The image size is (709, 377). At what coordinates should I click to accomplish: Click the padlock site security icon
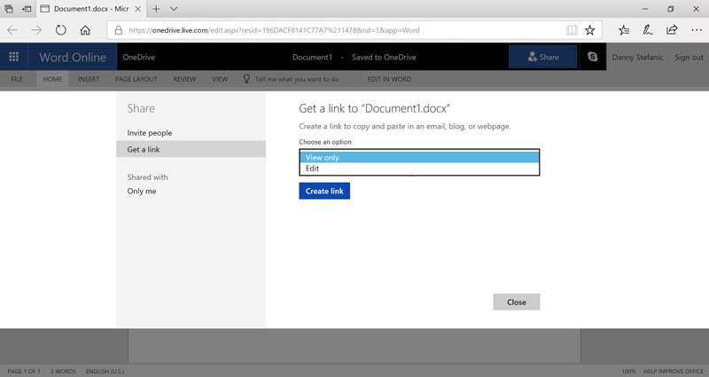(x=119, y=30)
